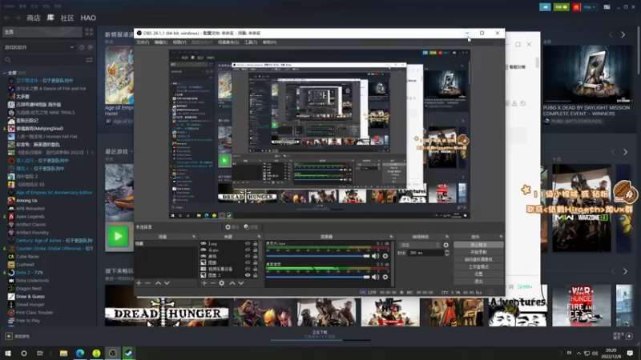Viewport: 641px width, 360px height.
Task: Click the '停止推流' button in OBS Controls
Action: 478,245
